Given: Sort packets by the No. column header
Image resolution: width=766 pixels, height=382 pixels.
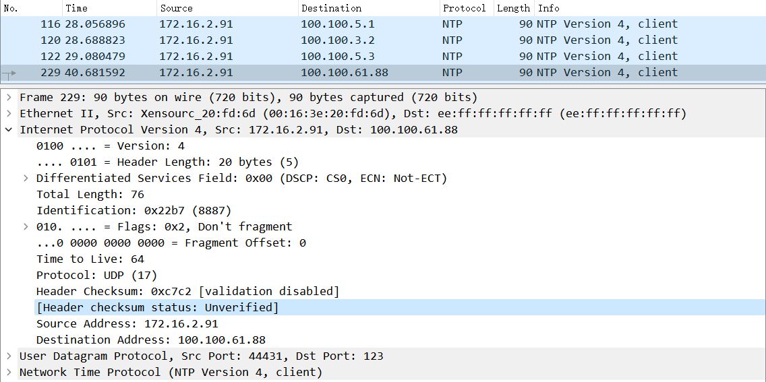Looking at the screenshot, I should [31, 8].
